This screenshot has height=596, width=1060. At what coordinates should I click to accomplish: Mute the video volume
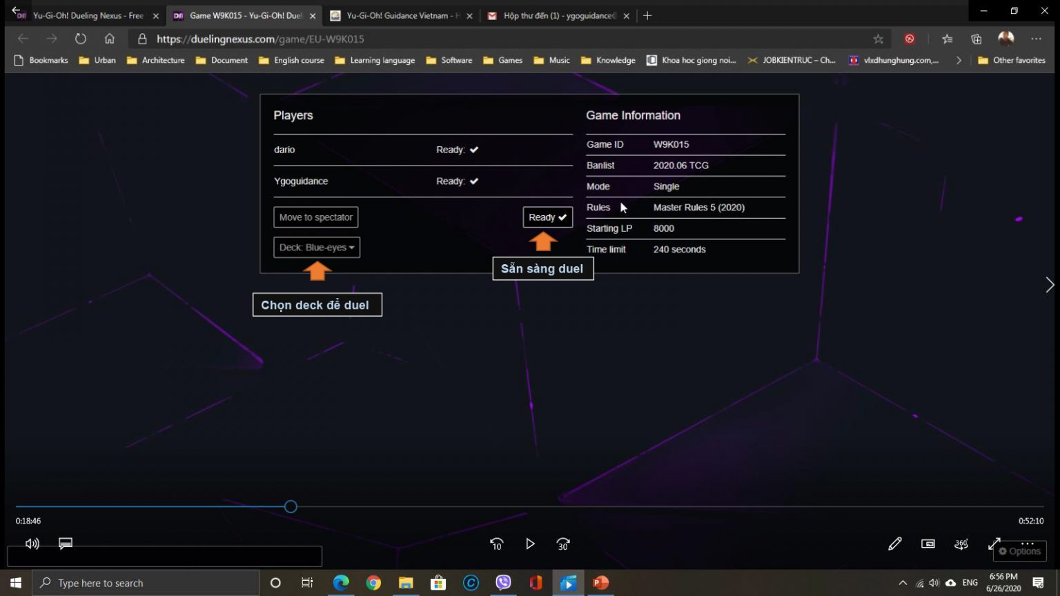[x=32, y=544]
